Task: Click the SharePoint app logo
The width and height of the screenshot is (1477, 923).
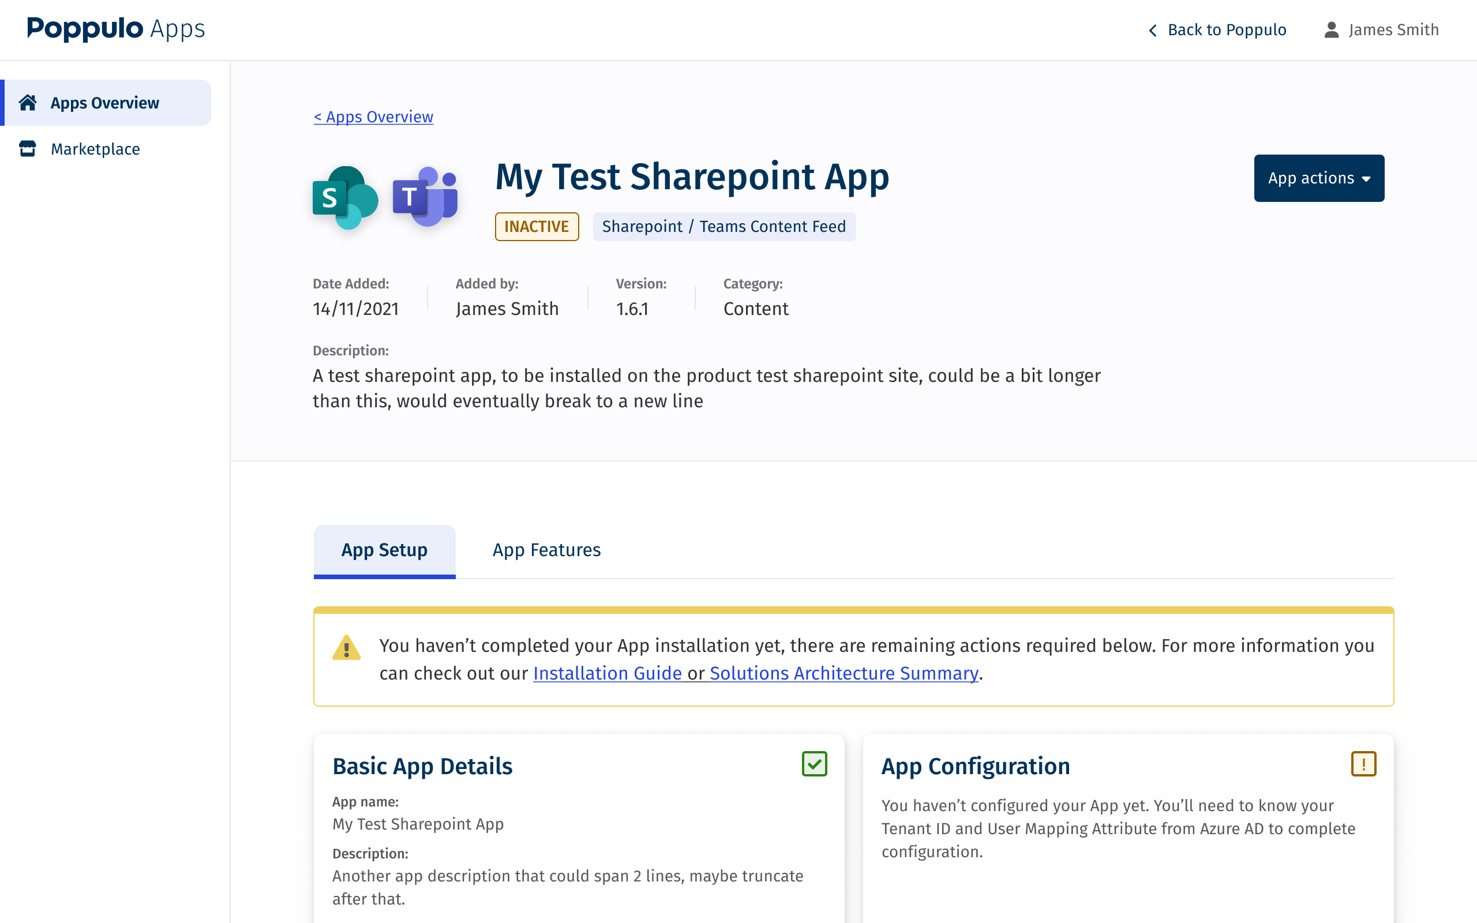Action: click(x=345, y=197)
